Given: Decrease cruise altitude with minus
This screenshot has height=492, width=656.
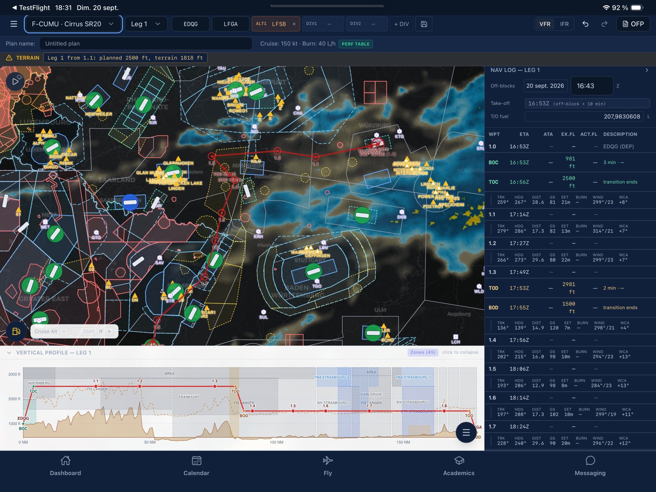Looking at the screenshot, I should point(64,331).
